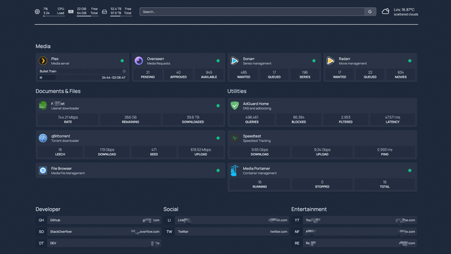
Task: Click the Overseerr PENDING count
Action: [x=148, y=75]
